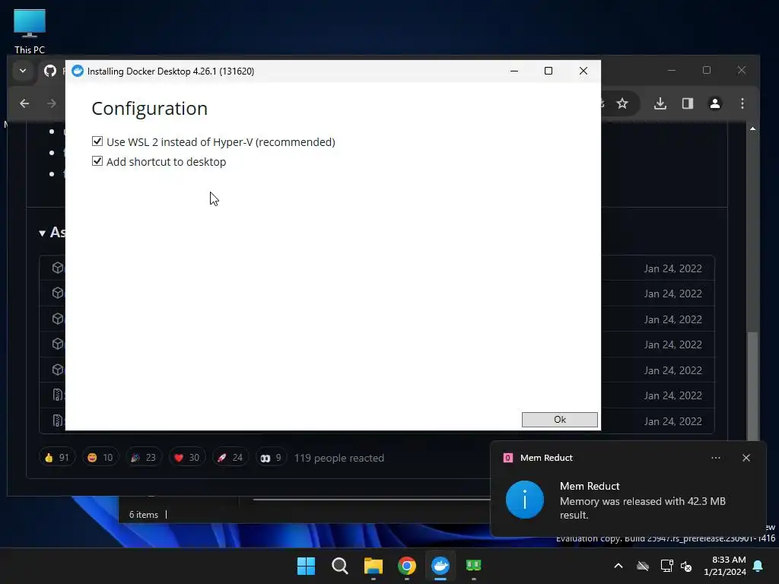Show hidden tray icons chevron
The height and width of the screenshot is (584, 779).
coord(618,566)
